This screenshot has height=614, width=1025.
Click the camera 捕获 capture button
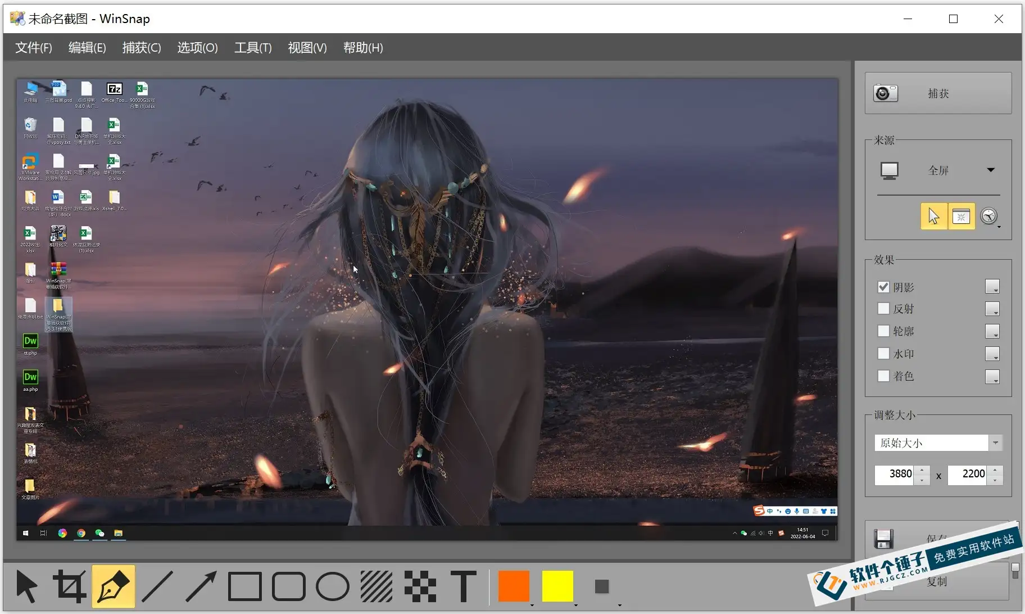tap(938, 93)
